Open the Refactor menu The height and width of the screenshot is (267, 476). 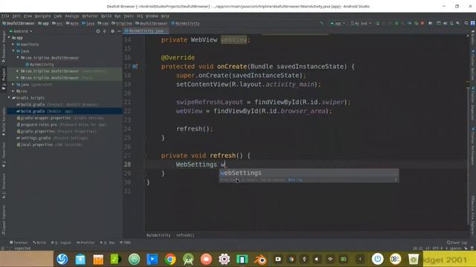pyautogui.click(x=90, y=16)
